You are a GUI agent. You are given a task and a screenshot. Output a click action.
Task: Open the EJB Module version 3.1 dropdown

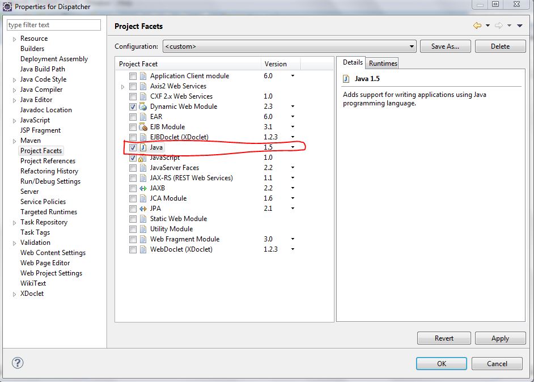[293, 126]
